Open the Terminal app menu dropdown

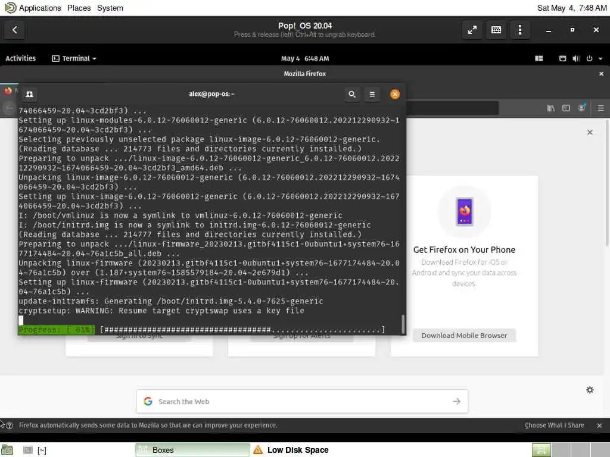[74, 58]
